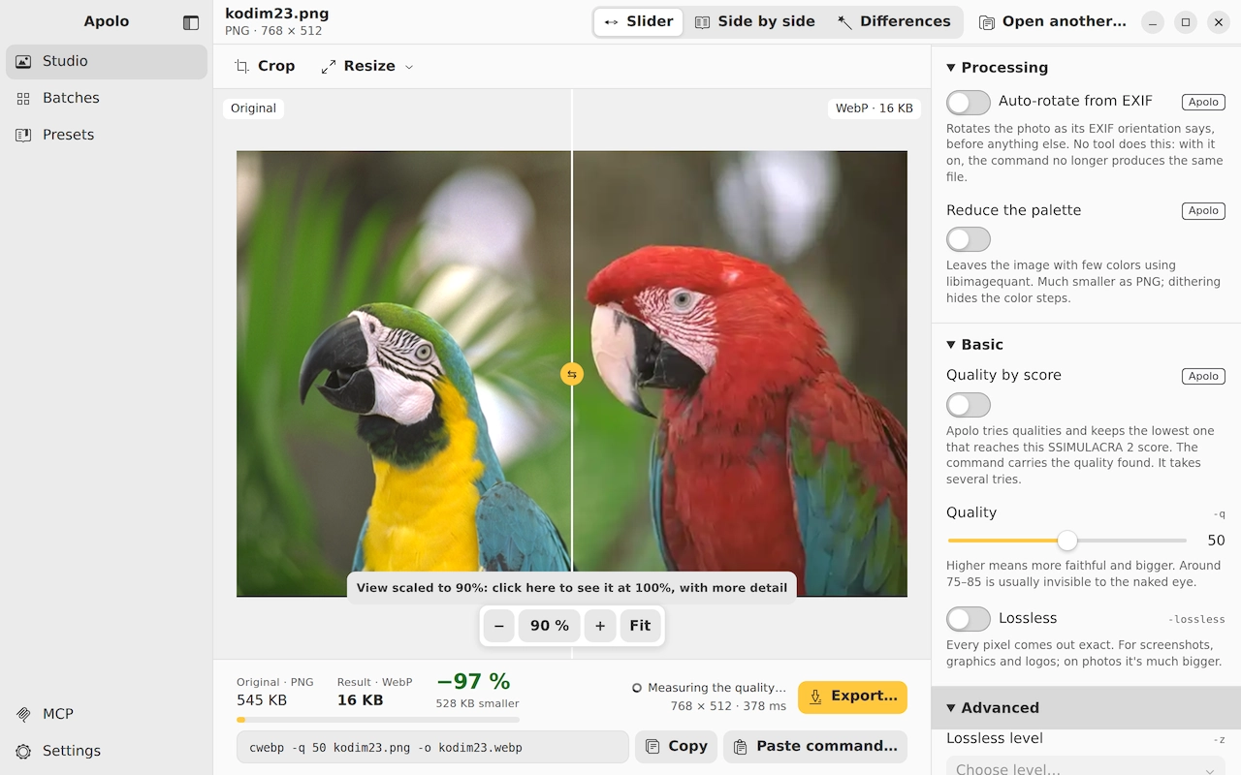Screen dimensions: 1241x775
Task: Click the copy icon beside the command
Action: click(652, 747)
